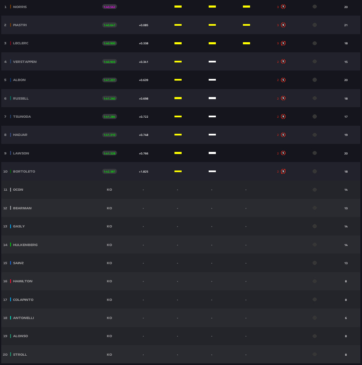Click the grey status dot in Norris's row
Viewport: 362px width, 365px height.
(315, 6)
